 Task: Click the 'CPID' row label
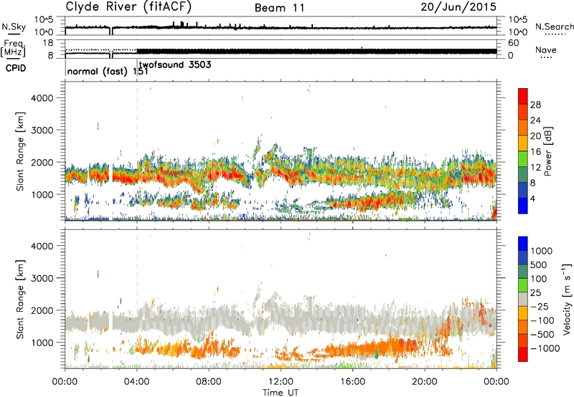(16, 68)
